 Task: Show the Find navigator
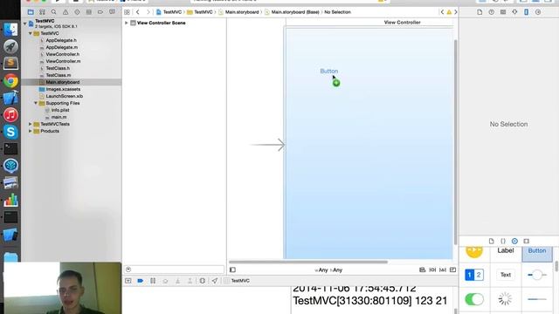tap(53, 12)
